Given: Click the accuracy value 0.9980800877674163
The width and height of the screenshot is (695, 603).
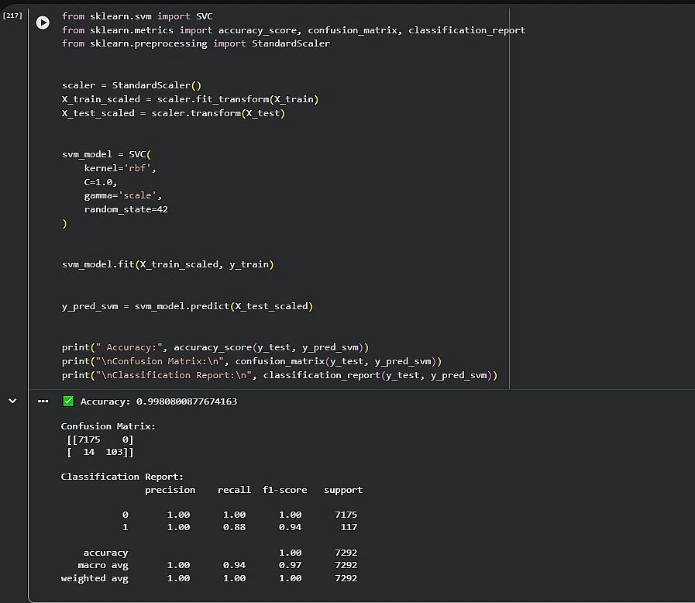Looking at the screenshot, I should tap(186, 401).
